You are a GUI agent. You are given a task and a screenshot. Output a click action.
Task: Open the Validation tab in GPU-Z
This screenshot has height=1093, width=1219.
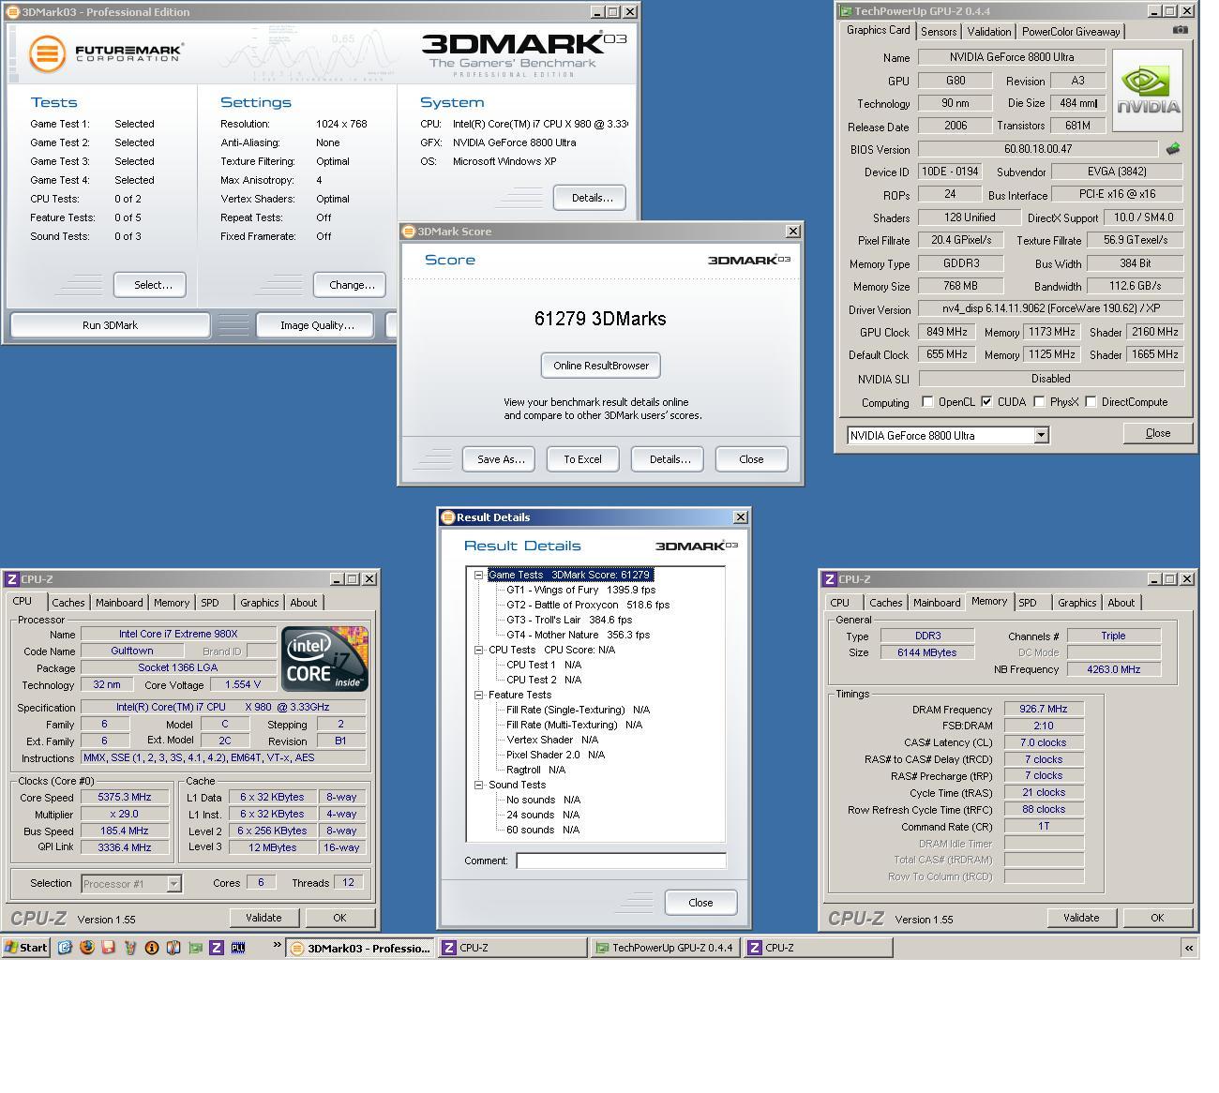tap(989, 32)
